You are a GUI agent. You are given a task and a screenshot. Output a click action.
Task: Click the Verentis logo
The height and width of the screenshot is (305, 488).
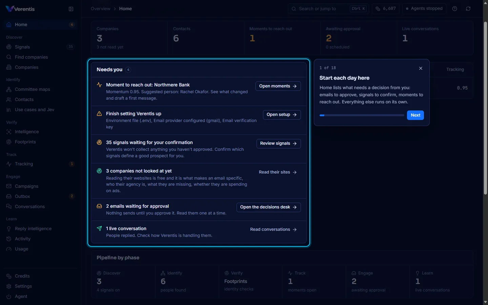point(20,9)
